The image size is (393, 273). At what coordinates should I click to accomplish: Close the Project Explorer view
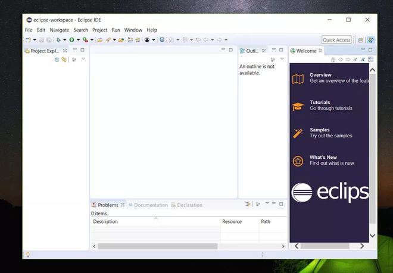[x=65, y=51]
